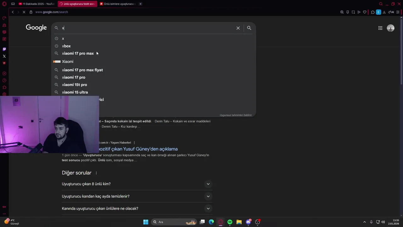Image resolution: width=403 pixels, height=227 pixels.
Task: Open the AI assistant icon in the toolbar
Action: (x=391, y=12)
